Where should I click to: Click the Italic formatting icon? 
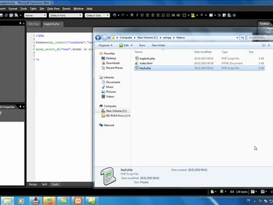pyautogui.click(x=137, y=15)
